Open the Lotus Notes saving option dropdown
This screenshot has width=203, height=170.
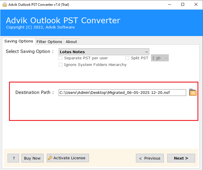coord(104,52)
